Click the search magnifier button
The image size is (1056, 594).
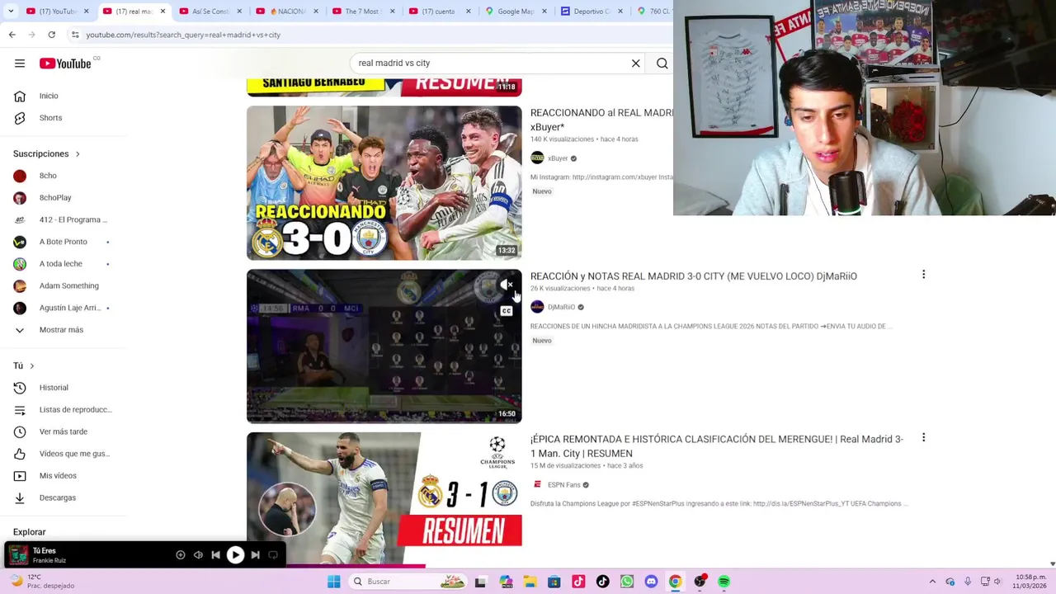pyautogui.click(x=662, y=63)
